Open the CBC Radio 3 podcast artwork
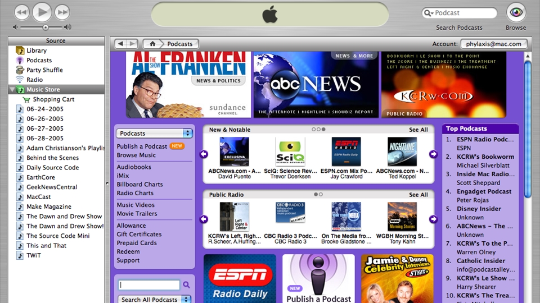 (290, 212)
